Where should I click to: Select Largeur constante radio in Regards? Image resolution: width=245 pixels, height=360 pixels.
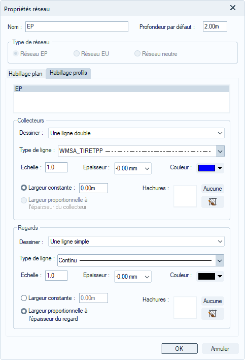click(24, 298)
